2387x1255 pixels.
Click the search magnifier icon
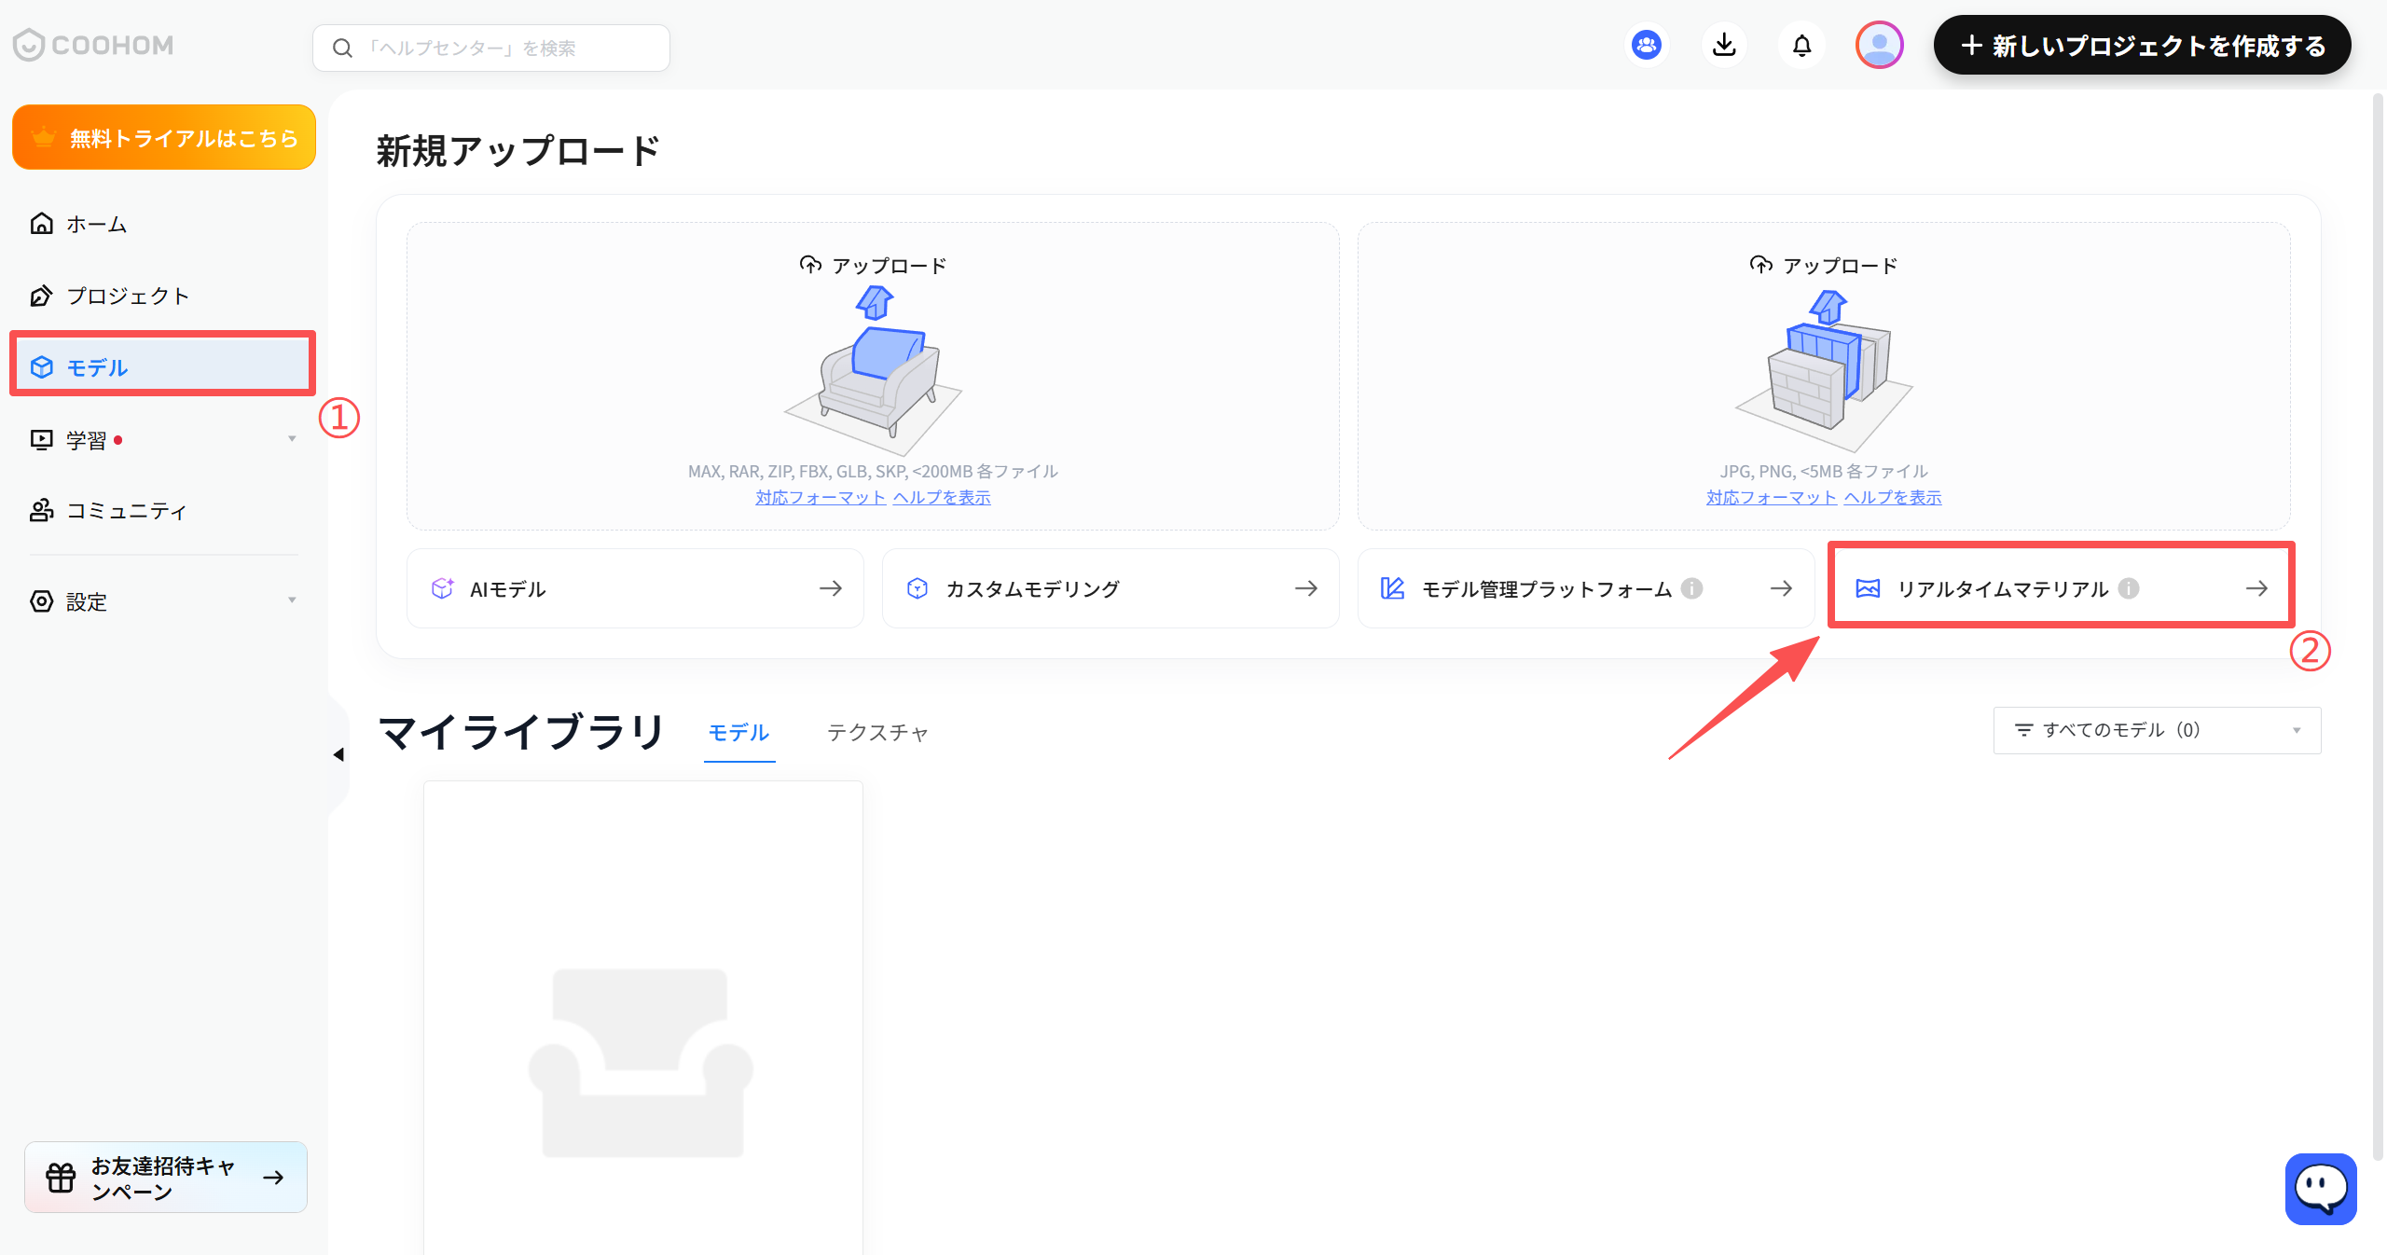coord(342,48)
